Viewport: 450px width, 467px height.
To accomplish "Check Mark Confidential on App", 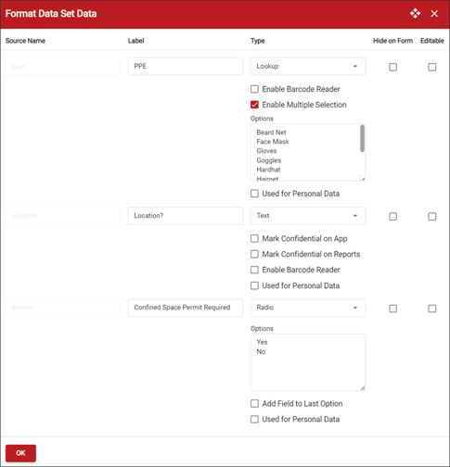I will point(254,238).
